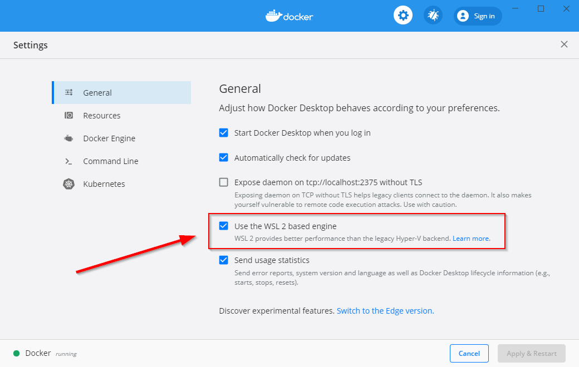Click the General sliders icon in sidebar
The width and height of the screenshot is (579, 367).
68,92
